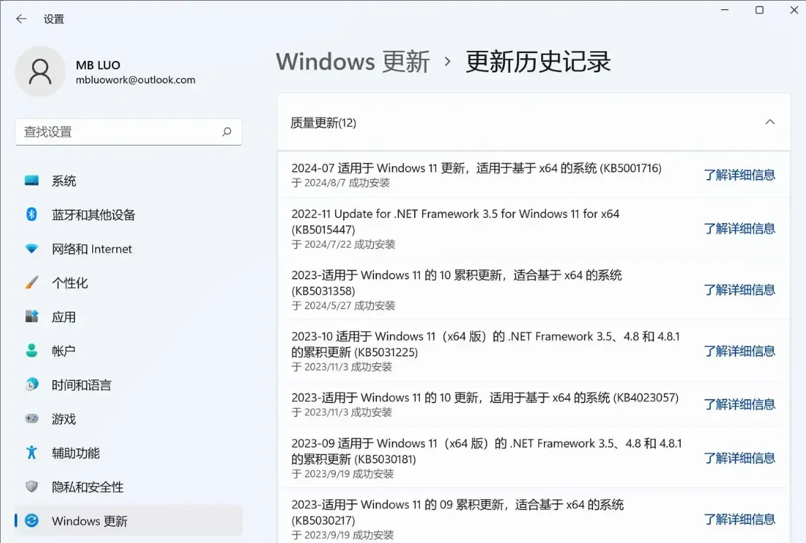
Task: Select Windows 更新 in the sidebar
Action: tap(128, 521)
